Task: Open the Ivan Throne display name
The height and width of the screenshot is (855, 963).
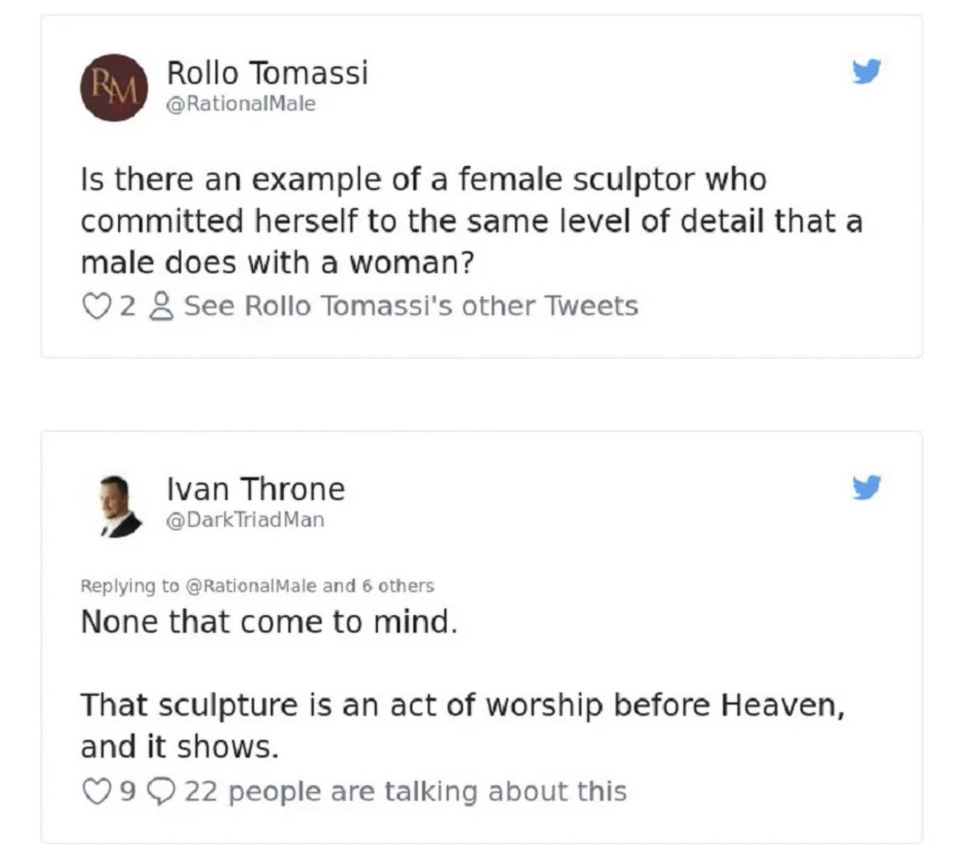Action: 255,489
